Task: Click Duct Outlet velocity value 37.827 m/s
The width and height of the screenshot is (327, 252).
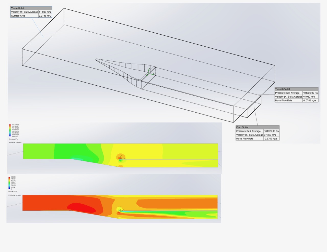Action: point(271,135)
